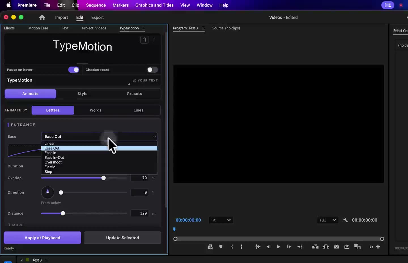
Task: Click the direction dial knob
Action: click(48, 192)
